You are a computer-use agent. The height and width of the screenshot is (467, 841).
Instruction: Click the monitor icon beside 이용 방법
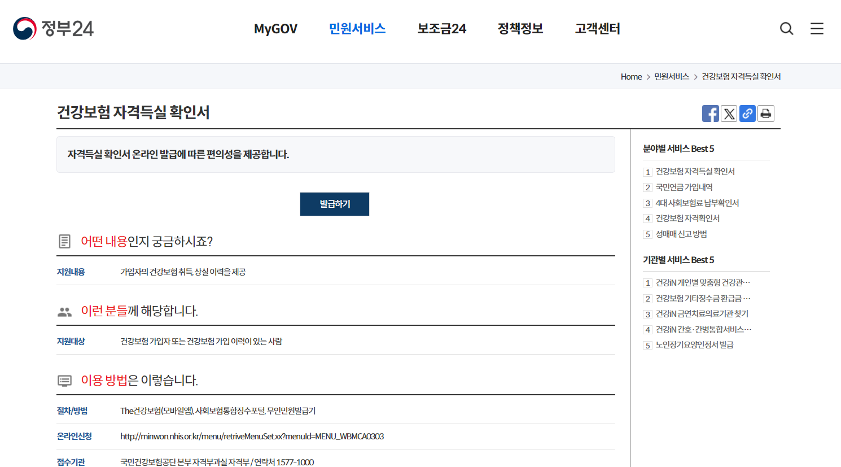[x=64, y=381]
